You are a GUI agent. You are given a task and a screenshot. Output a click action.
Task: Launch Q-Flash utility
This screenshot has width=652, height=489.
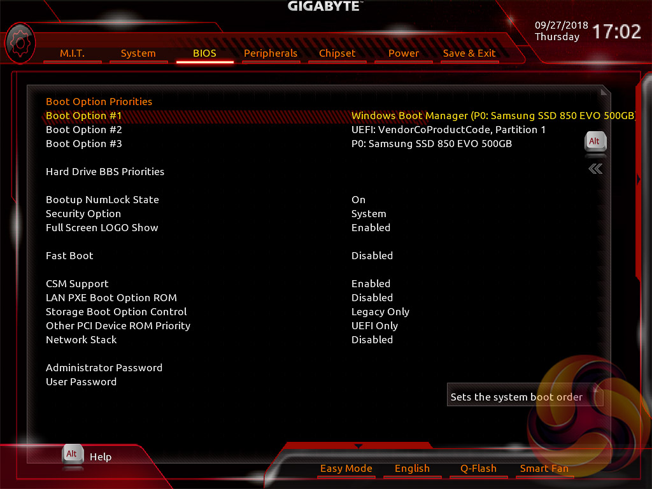(x=478, y=469)
